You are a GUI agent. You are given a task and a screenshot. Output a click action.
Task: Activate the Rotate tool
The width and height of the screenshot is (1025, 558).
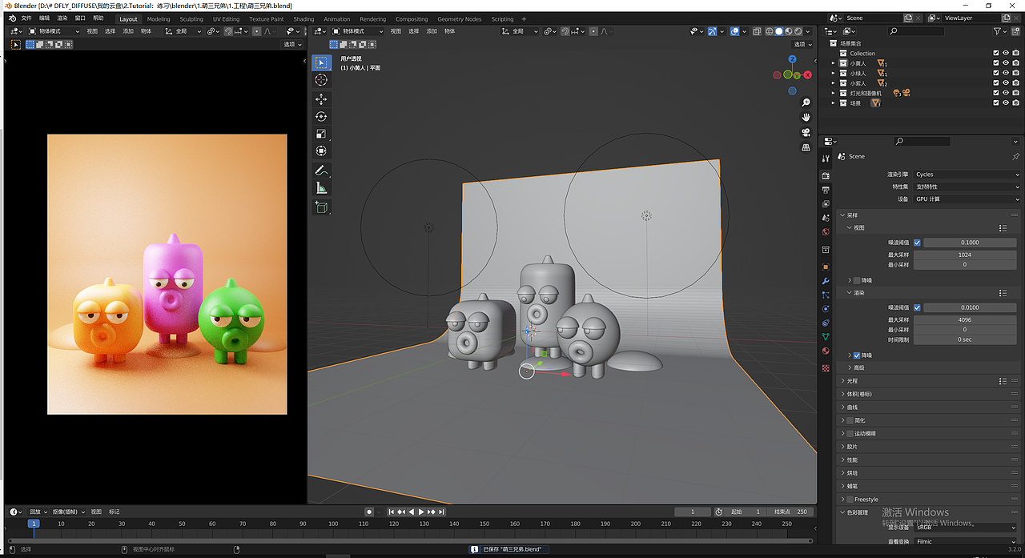point(321,115)
